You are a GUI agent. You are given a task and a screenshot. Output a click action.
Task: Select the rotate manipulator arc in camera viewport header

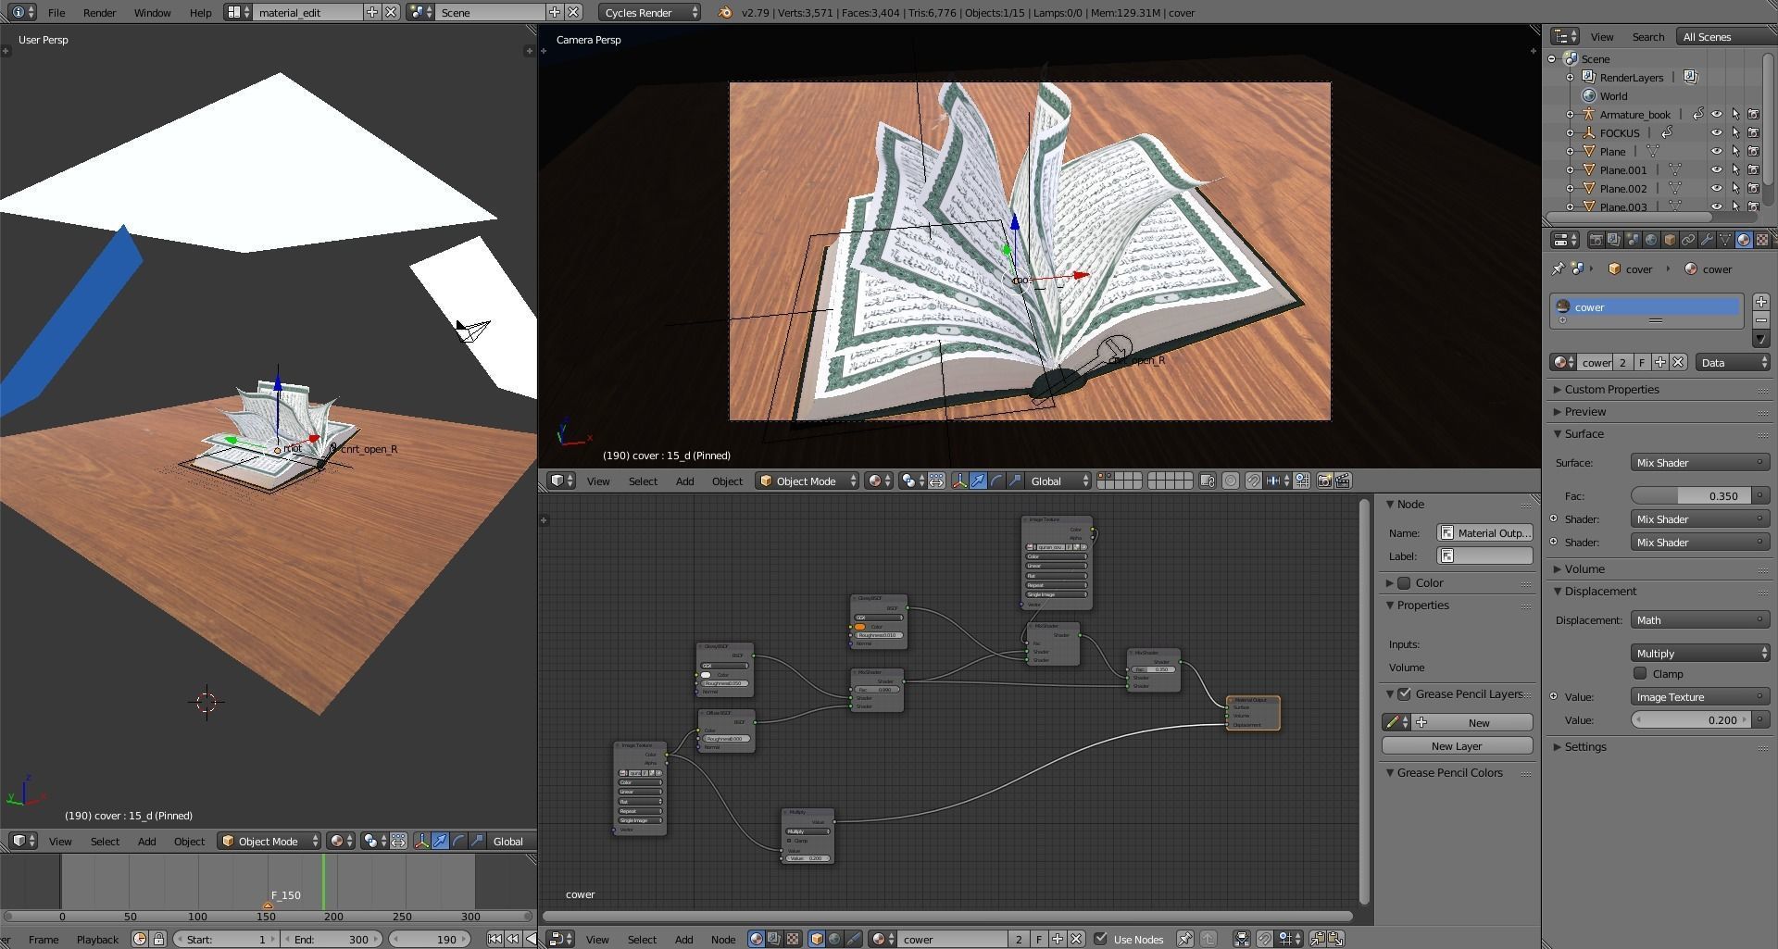point(996,481)
